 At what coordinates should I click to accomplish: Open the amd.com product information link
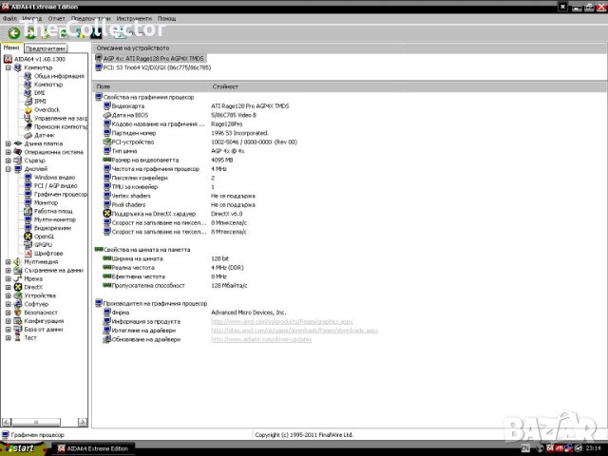tap(282, 321)
